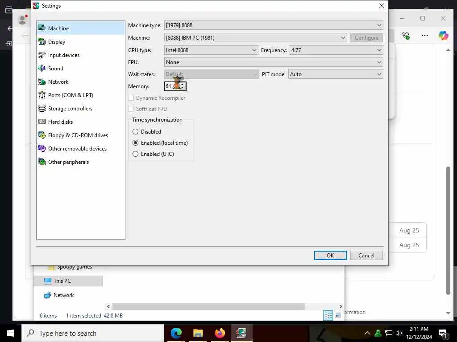Open Input devices icon in sidebar

pos(42,55)
